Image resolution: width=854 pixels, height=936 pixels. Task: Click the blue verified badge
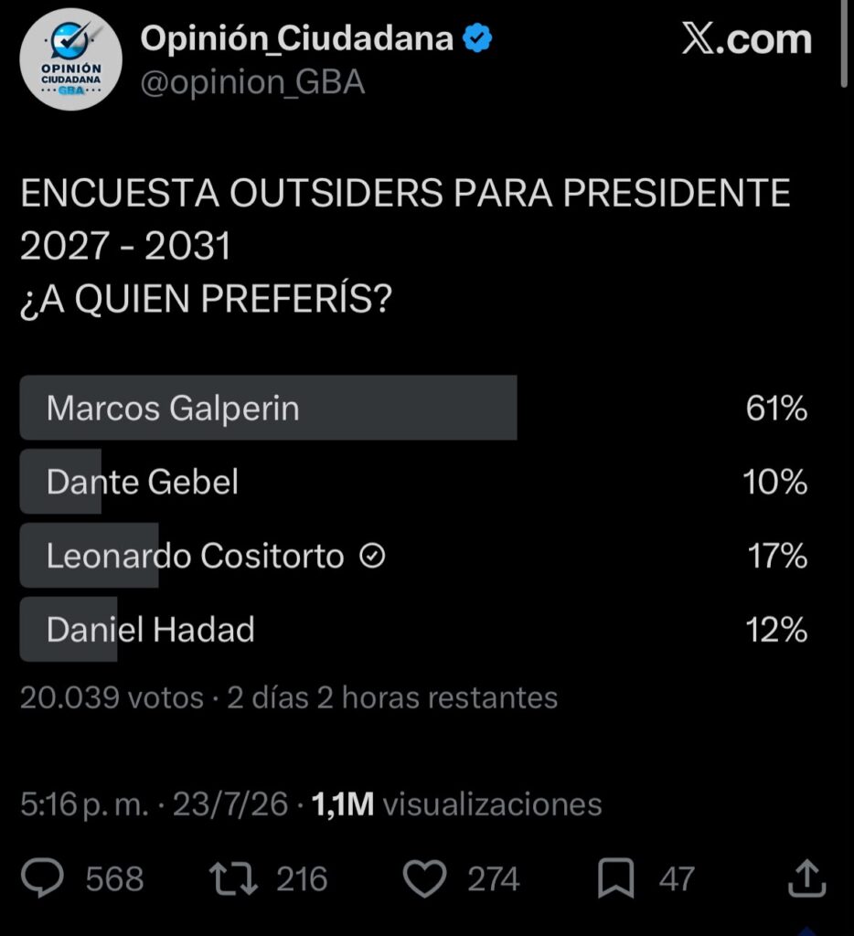478,37
